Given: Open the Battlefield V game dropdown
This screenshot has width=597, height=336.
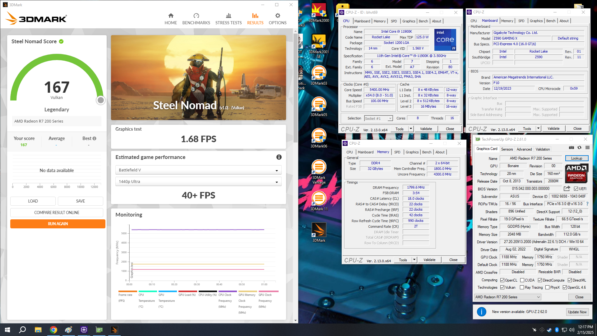Looking at the screenshot, I should 198,170.
